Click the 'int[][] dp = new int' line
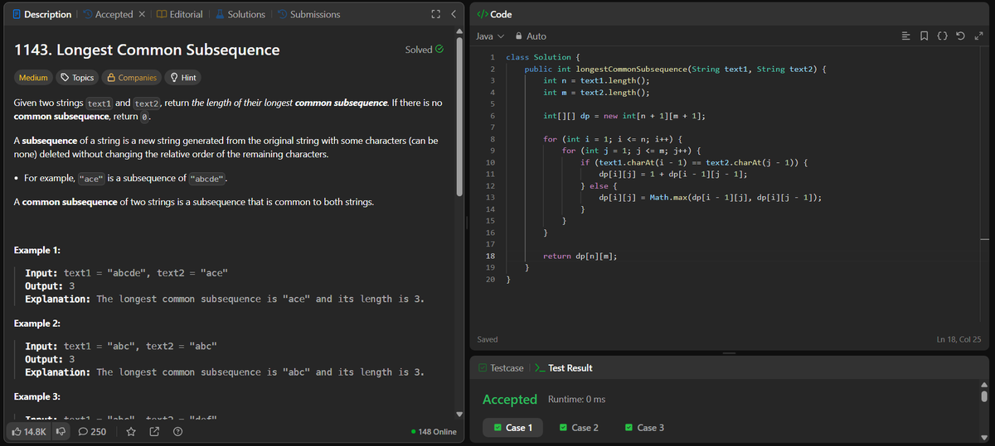 [x=624, y=116]
